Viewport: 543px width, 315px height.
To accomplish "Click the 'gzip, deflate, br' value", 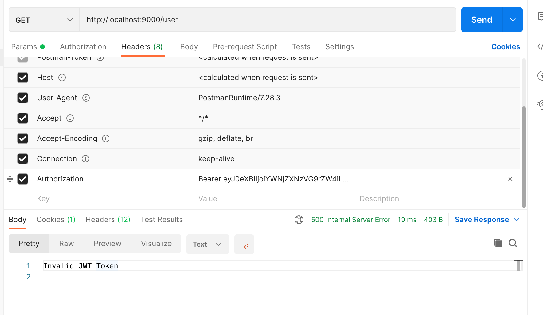I will (x=225, y=138).
